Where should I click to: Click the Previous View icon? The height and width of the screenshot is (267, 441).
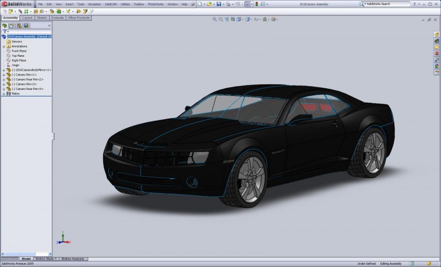tap(227, 19)
